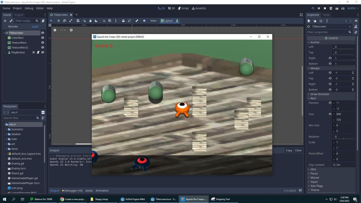Open the GLES2 renderer dropdown
361x203 pixels.
(353, 8)
